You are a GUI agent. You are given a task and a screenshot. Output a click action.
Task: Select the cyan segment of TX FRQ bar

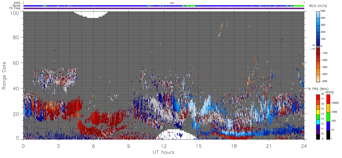(x=318, y=122)
